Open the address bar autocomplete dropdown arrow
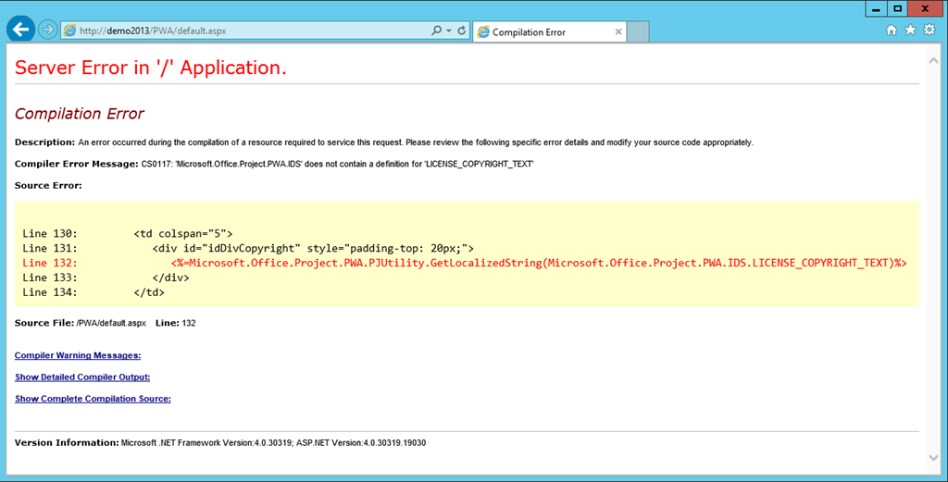Screen dimensions: 948x482 [449, 31]
